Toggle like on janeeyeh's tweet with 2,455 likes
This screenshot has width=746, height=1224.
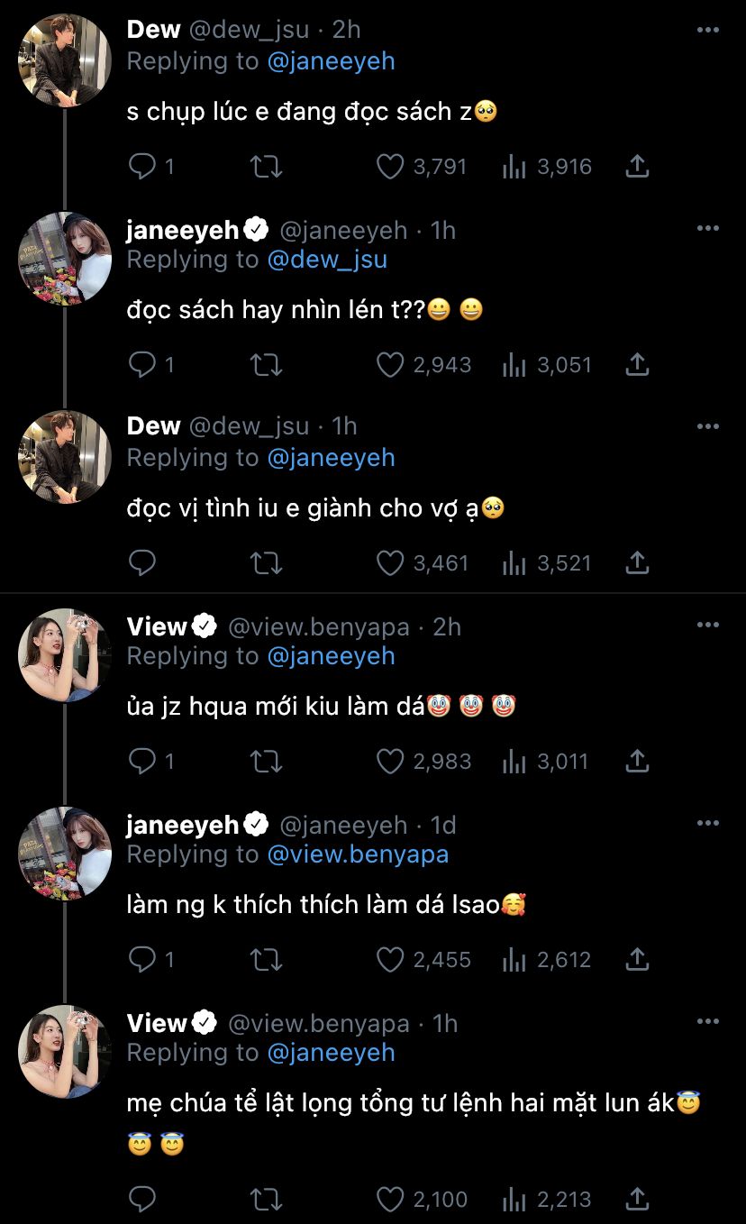pos(389,960)
